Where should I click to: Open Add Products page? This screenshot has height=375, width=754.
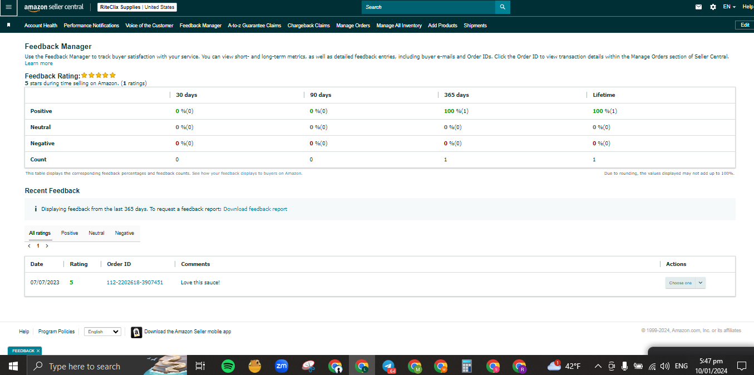[x=442, y=26]
